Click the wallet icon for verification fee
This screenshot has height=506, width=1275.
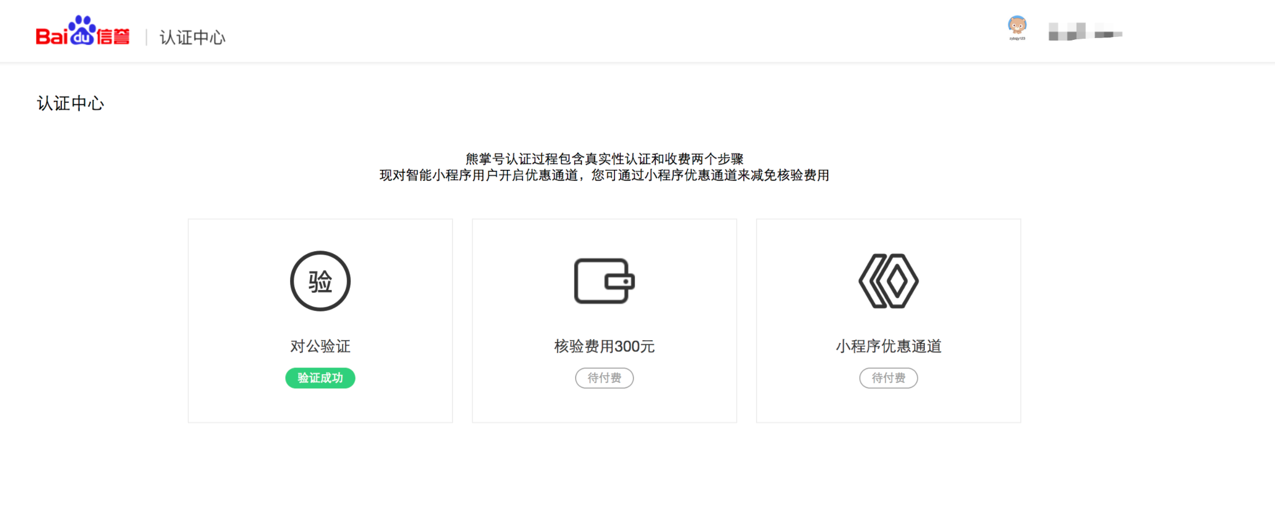(604, 281)
